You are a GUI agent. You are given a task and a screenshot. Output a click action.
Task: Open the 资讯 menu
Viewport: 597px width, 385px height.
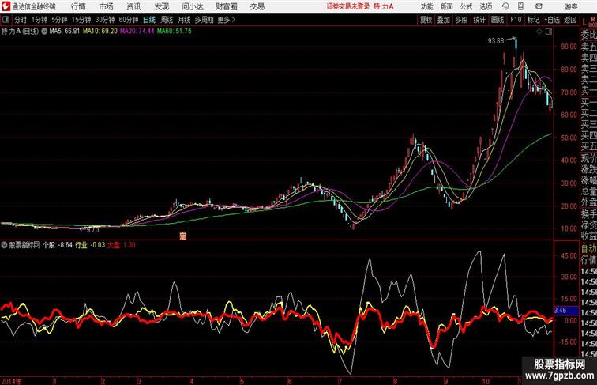(133, 6)
